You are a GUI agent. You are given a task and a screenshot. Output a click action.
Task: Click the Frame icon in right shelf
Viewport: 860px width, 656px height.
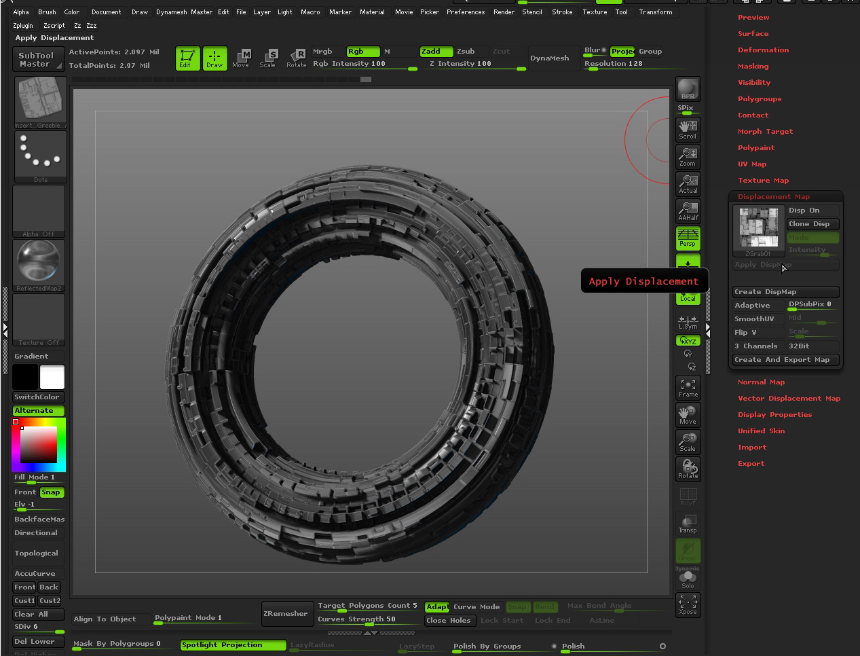[x=688, y=388]
